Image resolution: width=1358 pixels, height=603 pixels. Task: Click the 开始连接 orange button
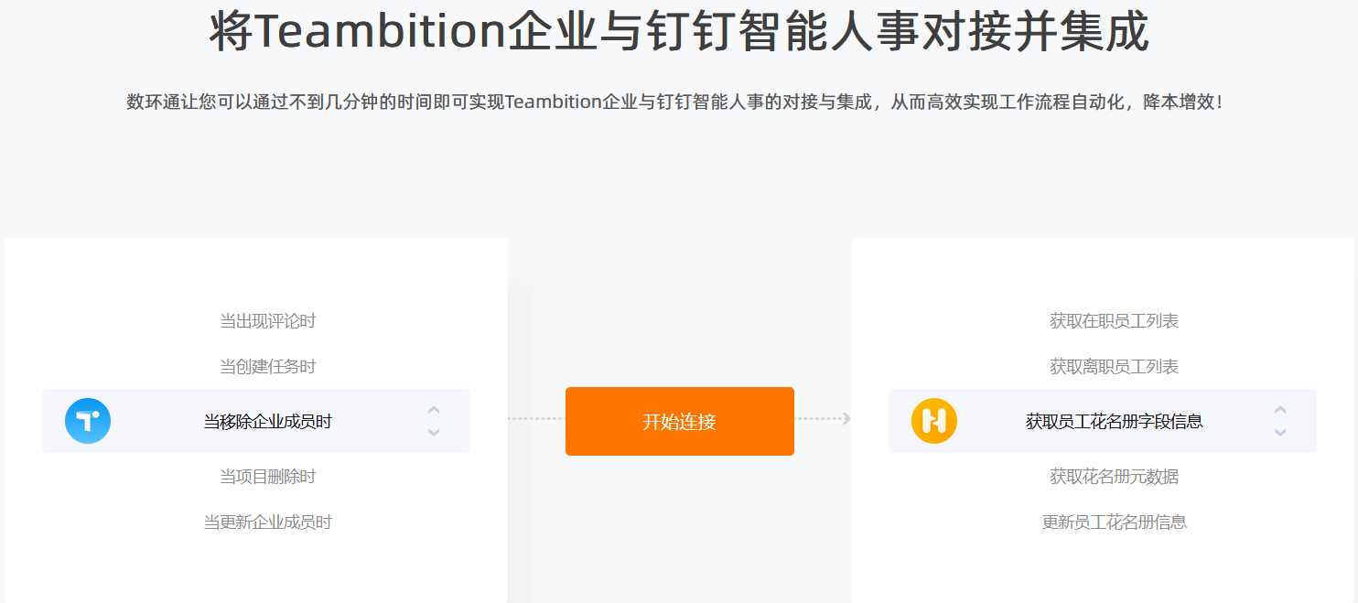680,421
